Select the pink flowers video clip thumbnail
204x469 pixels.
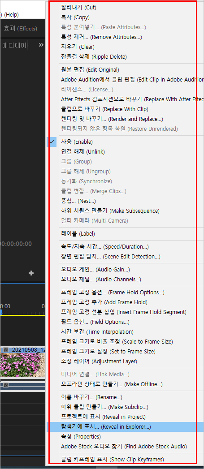click(x=23, y=365)
